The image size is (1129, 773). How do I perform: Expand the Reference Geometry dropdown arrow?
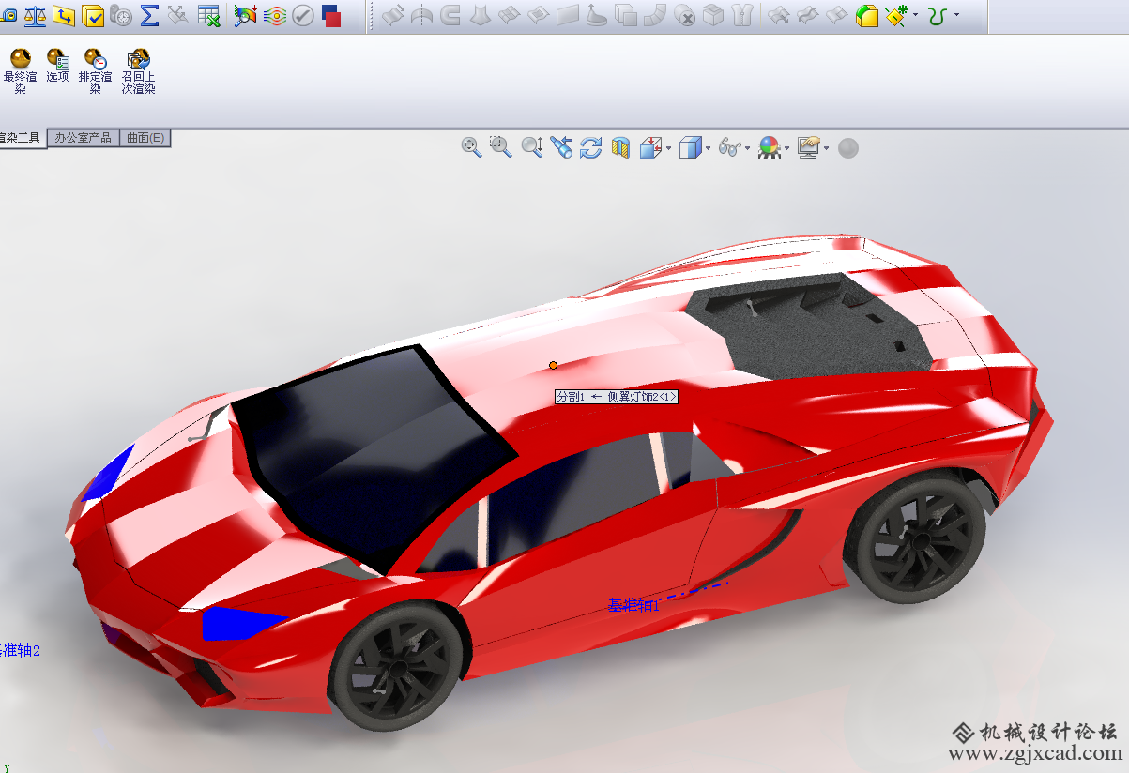[915, 15]
